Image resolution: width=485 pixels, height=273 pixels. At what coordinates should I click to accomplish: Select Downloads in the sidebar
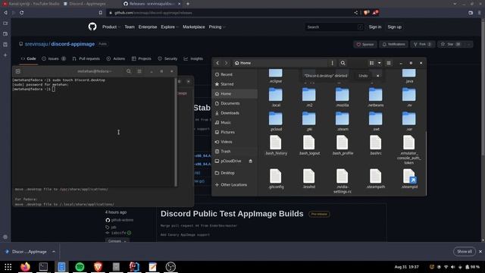pos(234,113)
